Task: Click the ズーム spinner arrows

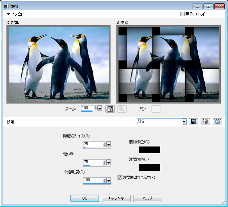Action: (x=95, y=108)
